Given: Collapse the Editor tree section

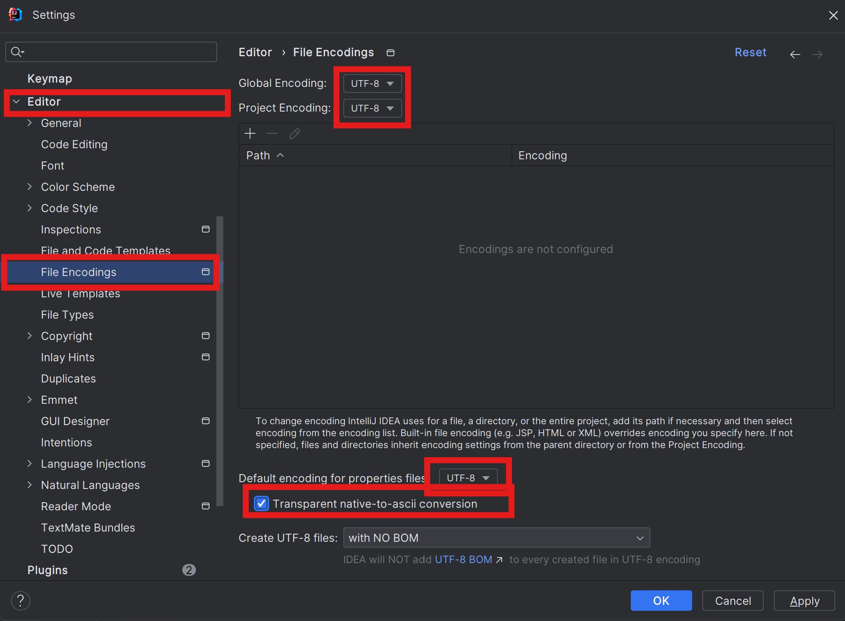Looking at the screenshot, I should 17,101.
